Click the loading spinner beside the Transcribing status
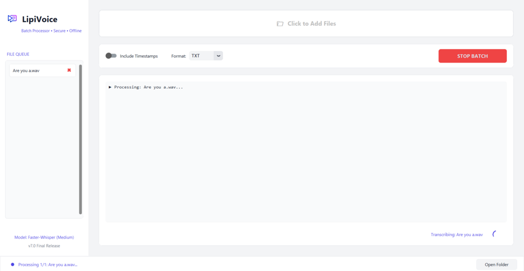The height and width of the screenshot is (271, 524). [x=495, y=234]
